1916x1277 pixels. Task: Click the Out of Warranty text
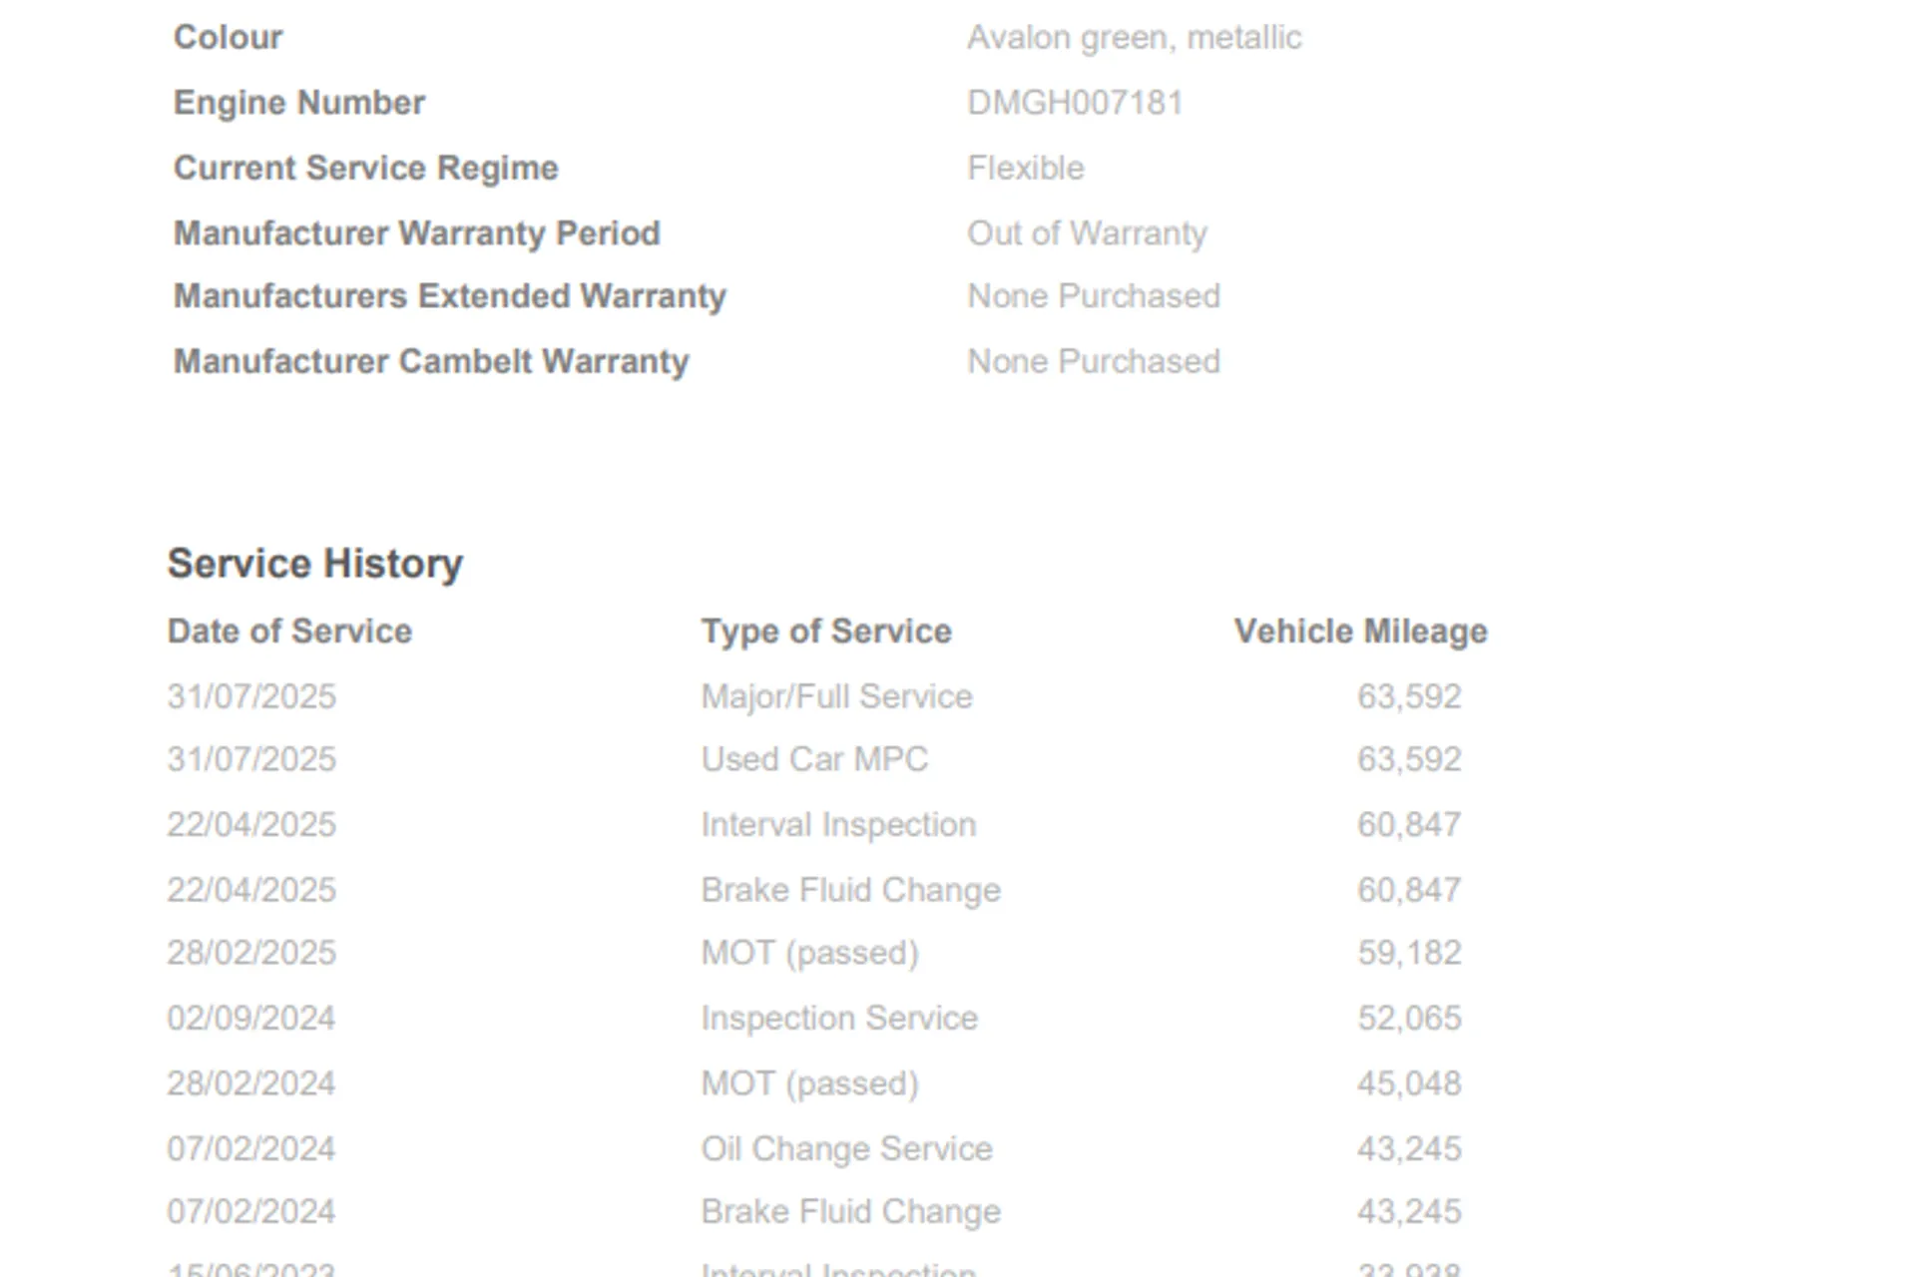click(x=1087, y=233)
